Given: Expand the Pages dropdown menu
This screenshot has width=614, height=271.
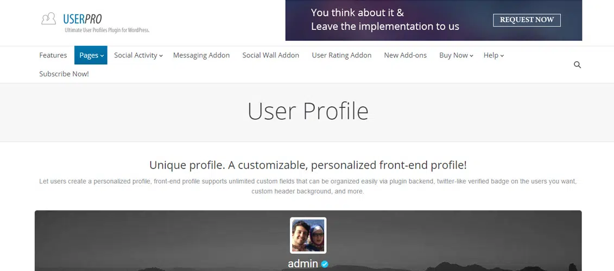Looking at the screenshot, I should (91, 55).
